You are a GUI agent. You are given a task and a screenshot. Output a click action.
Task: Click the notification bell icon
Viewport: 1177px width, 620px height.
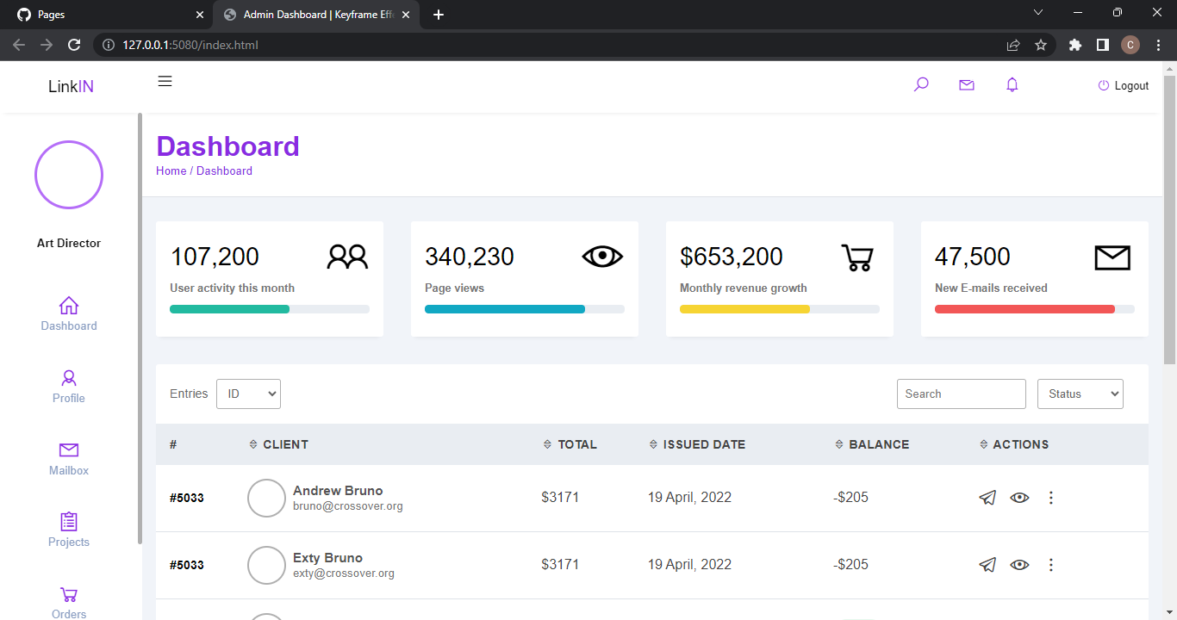click(x=1012, y=84)
